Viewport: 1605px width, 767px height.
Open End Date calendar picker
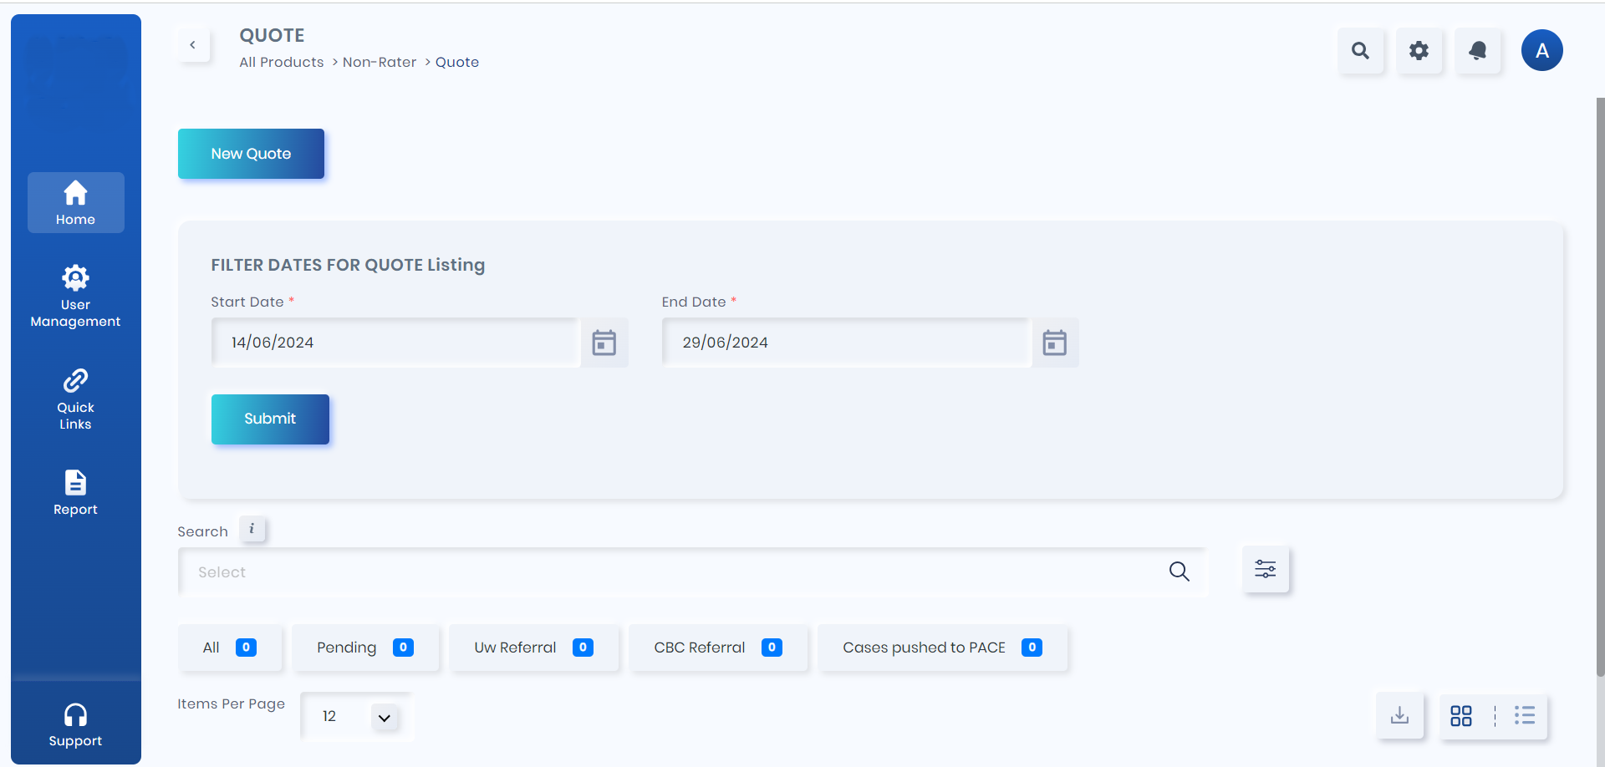pyautogui.click(x=1054, y=343)
